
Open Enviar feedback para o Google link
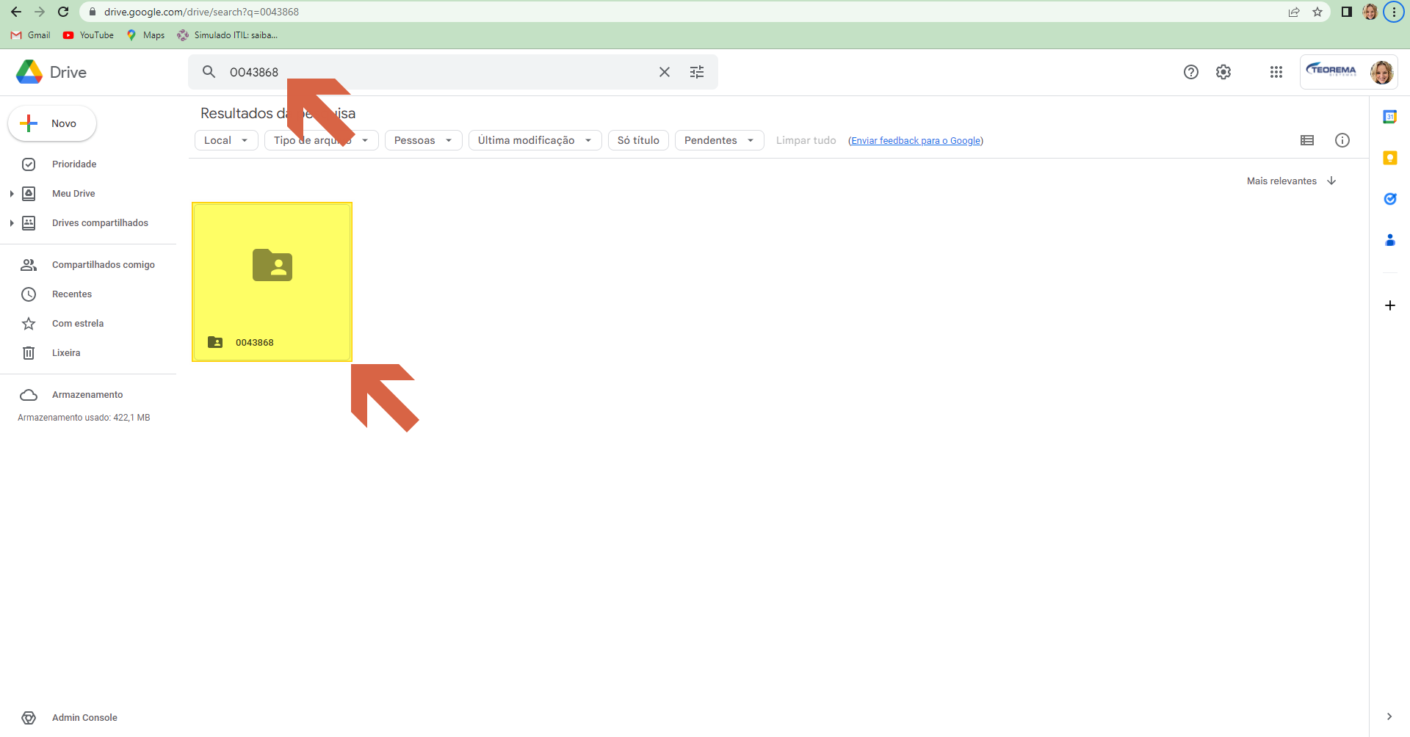click(x=916, y=141)
